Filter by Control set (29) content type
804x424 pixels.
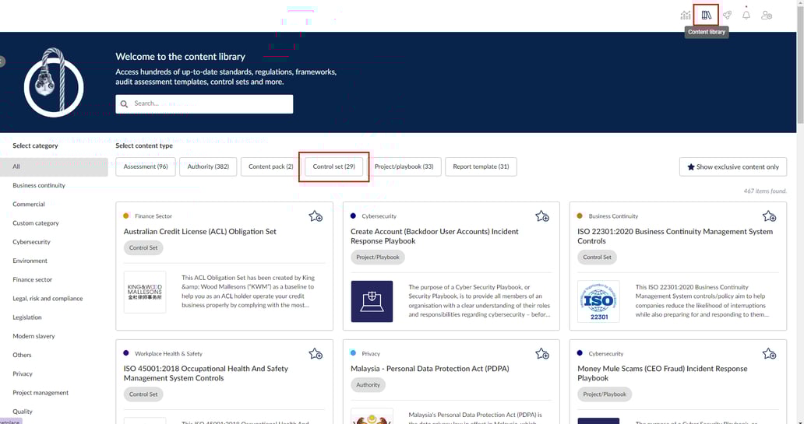point(333,166)
